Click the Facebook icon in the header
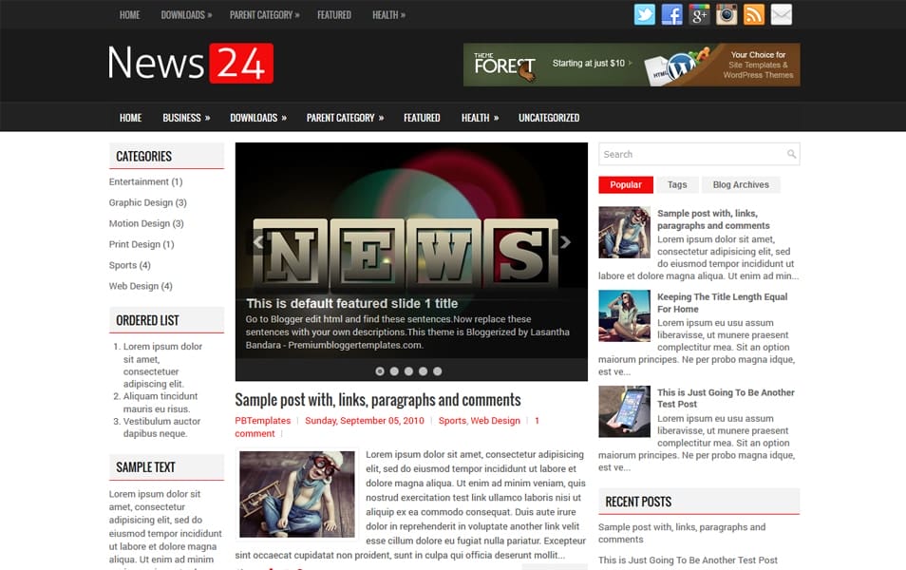The height and width of the screenshot is (570, 906). pyautogui.click(x=672, y=14)
